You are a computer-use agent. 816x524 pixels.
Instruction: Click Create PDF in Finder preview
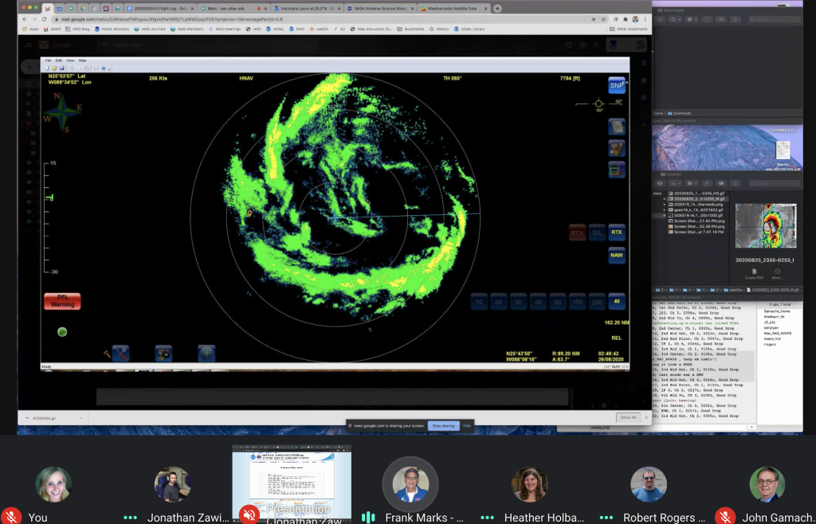click(x=754, y=275)
